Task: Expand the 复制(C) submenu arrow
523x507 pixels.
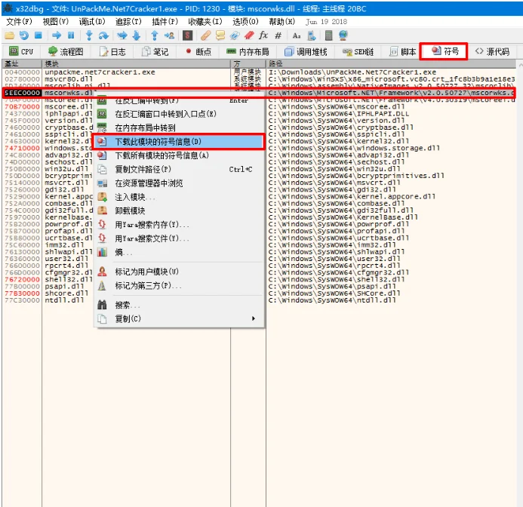Action: tap(254, 318)
